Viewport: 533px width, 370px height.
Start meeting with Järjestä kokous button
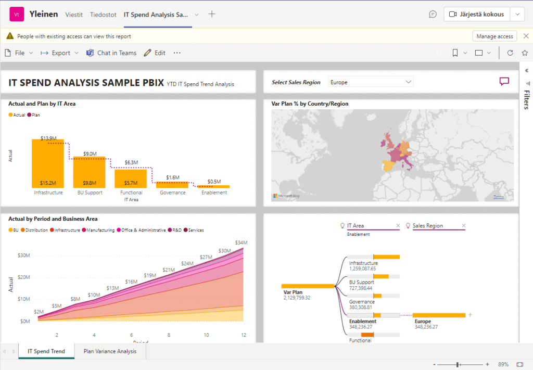(x=477, y=14)
